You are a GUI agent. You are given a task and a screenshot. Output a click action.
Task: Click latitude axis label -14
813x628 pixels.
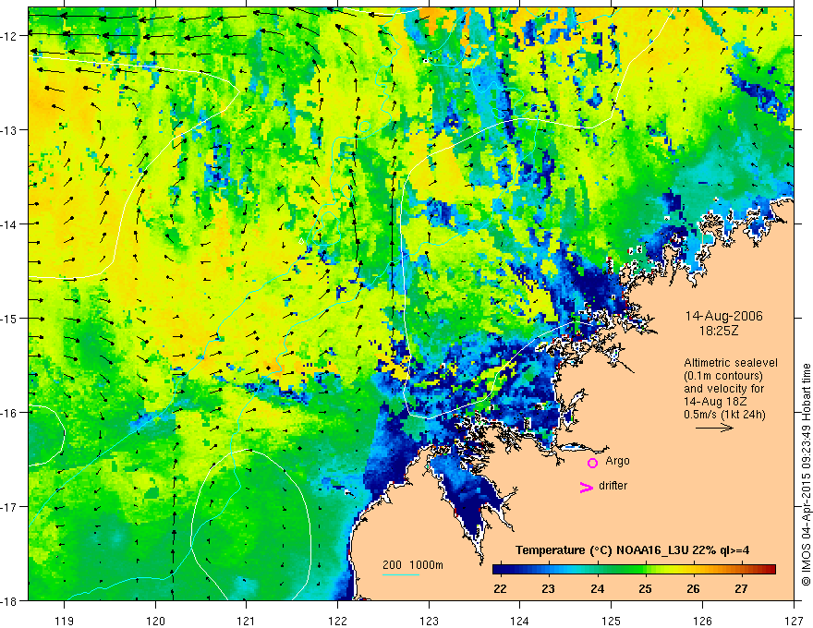pyautogui.click(x=10, y=224)
